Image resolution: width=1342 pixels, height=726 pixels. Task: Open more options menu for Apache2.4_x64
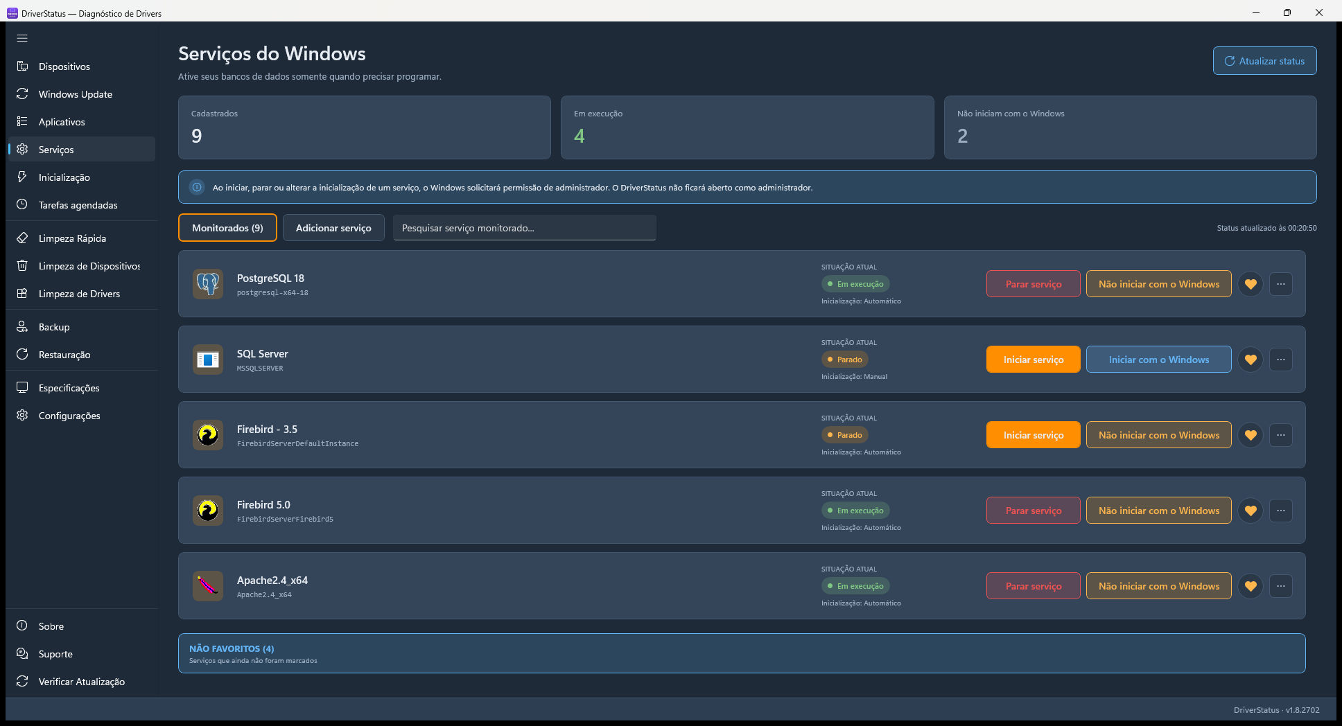click(1281, 586)
